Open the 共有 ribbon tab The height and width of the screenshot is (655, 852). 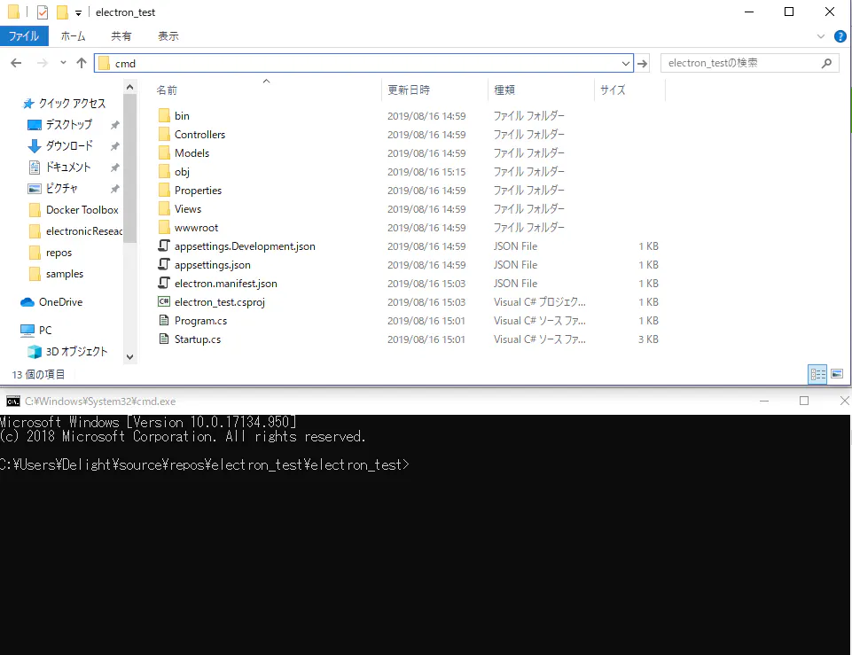[x=121, y=35]
